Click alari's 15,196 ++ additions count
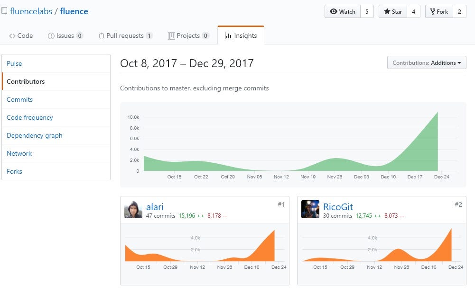 tap(191, 216)
